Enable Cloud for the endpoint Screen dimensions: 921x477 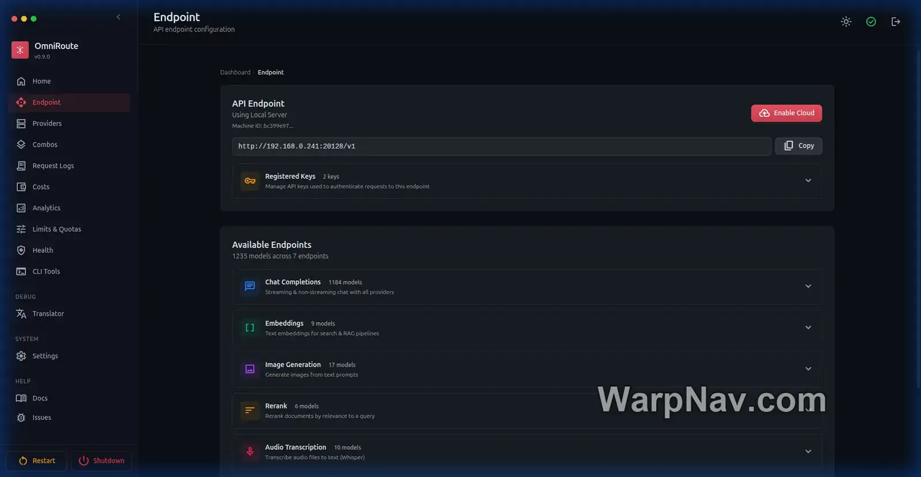(786, 113)
